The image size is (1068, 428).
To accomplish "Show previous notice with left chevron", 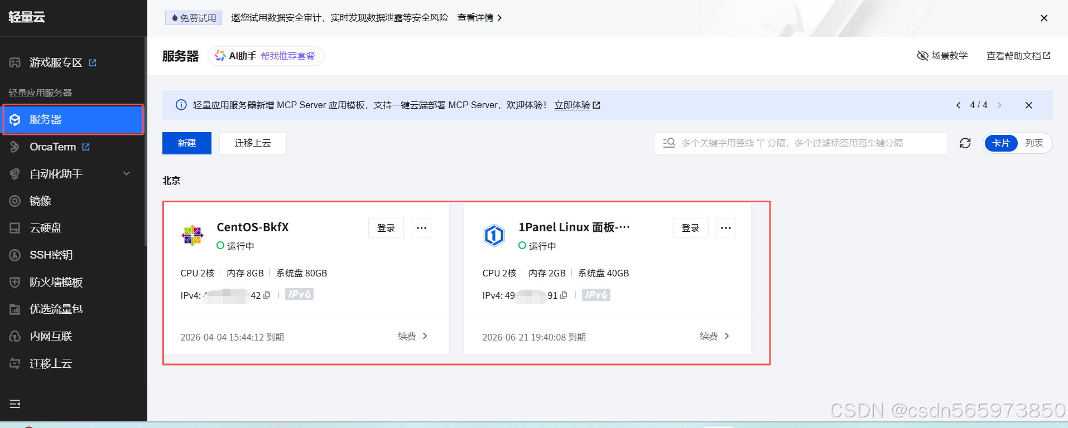I will 958,105.
